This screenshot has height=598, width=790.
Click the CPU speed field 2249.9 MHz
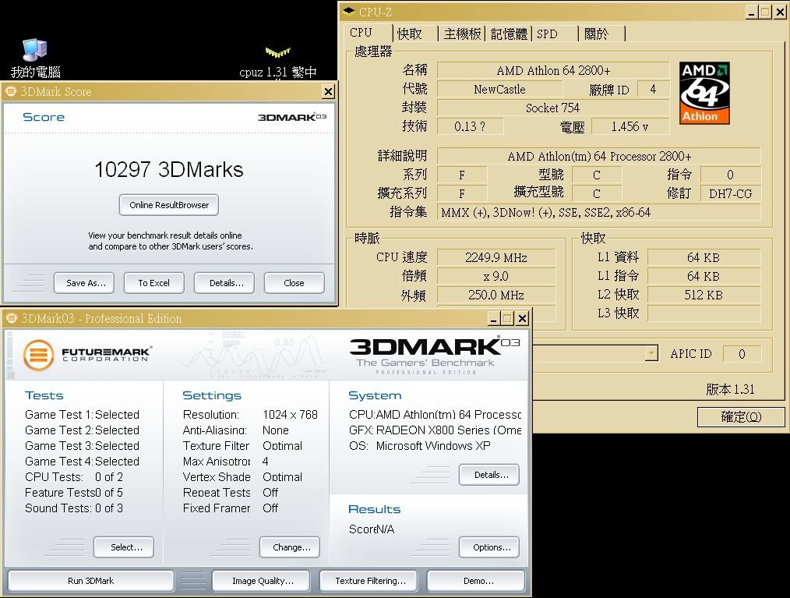click(496, 257)
